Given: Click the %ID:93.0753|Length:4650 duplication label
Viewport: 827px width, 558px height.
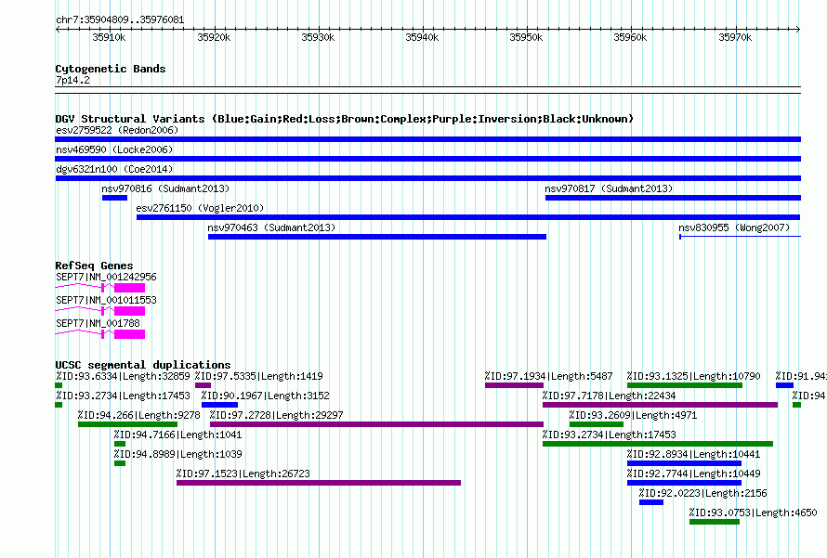Looking at the screenshot, I should click(x=754, y=513).
